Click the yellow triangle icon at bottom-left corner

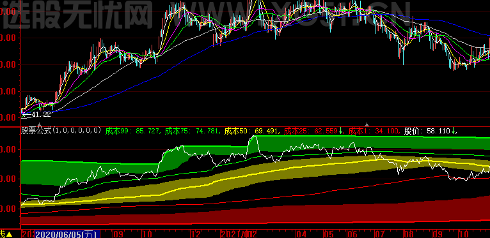10,234
